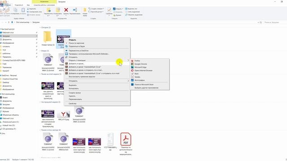Switch to the Вид ribbon tab
287x161 pixels.
pos(28,5)
